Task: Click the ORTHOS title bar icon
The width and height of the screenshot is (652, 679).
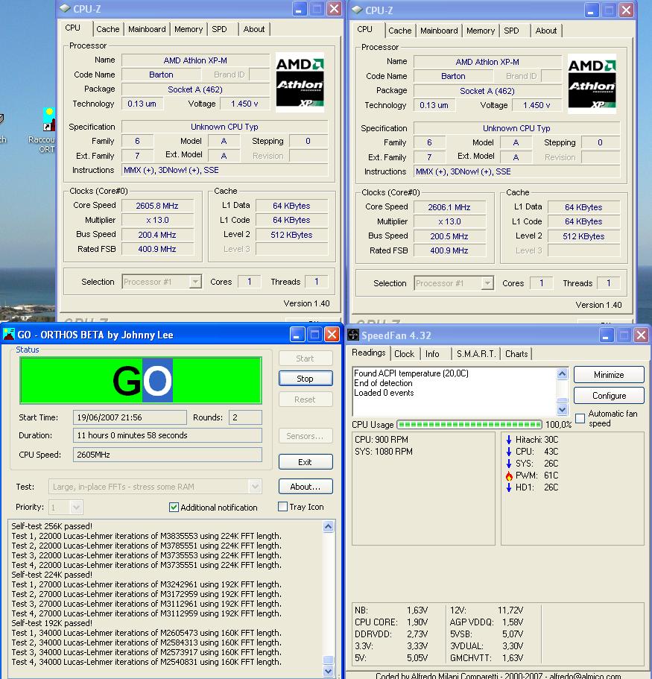Action: pos(9,335)
